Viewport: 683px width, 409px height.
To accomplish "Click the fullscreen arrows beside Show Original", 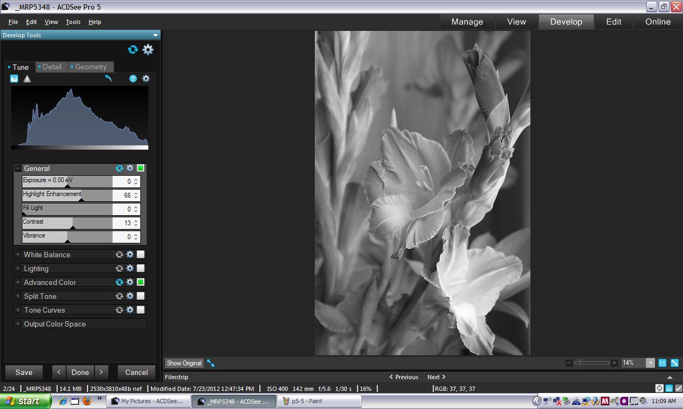I will (x=211, y=363).
